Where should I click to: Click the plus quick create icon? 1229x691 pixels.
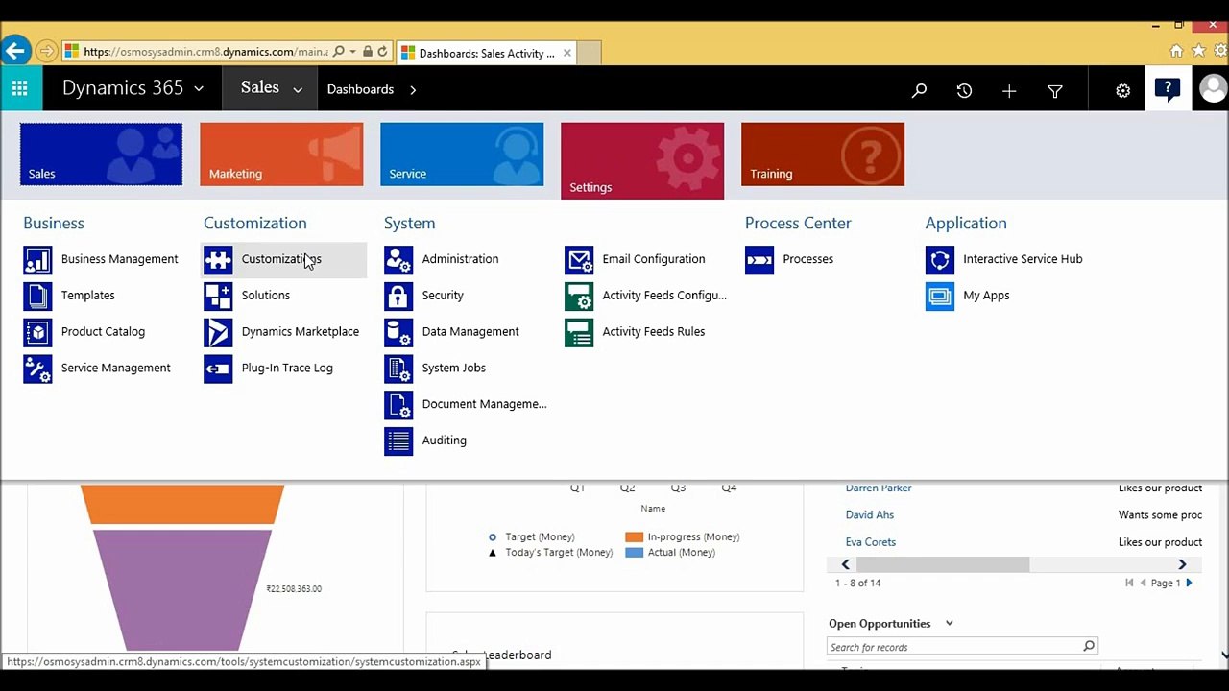(1009, 90)
